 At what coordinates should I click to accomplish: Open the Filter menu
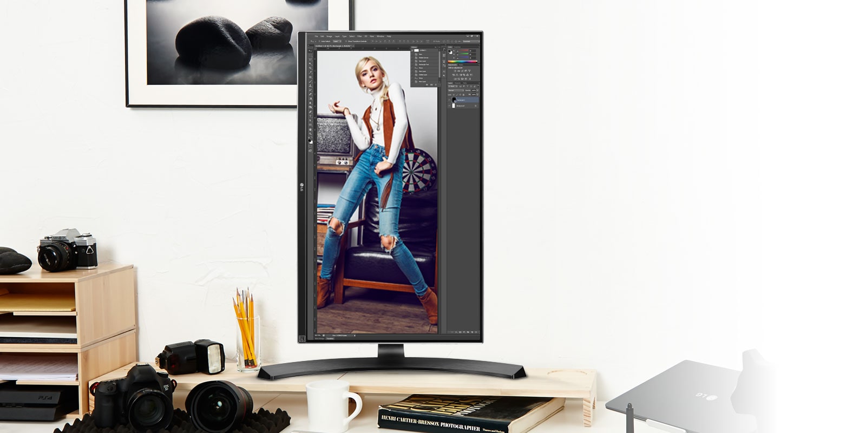pos(359,36)
